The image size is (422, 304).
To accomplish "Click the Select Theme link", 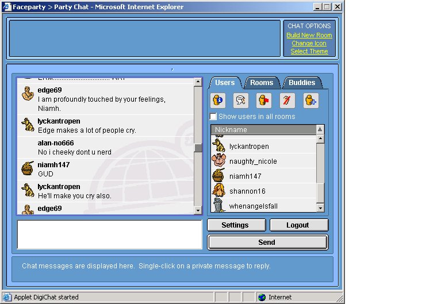I will click(309, 51).
